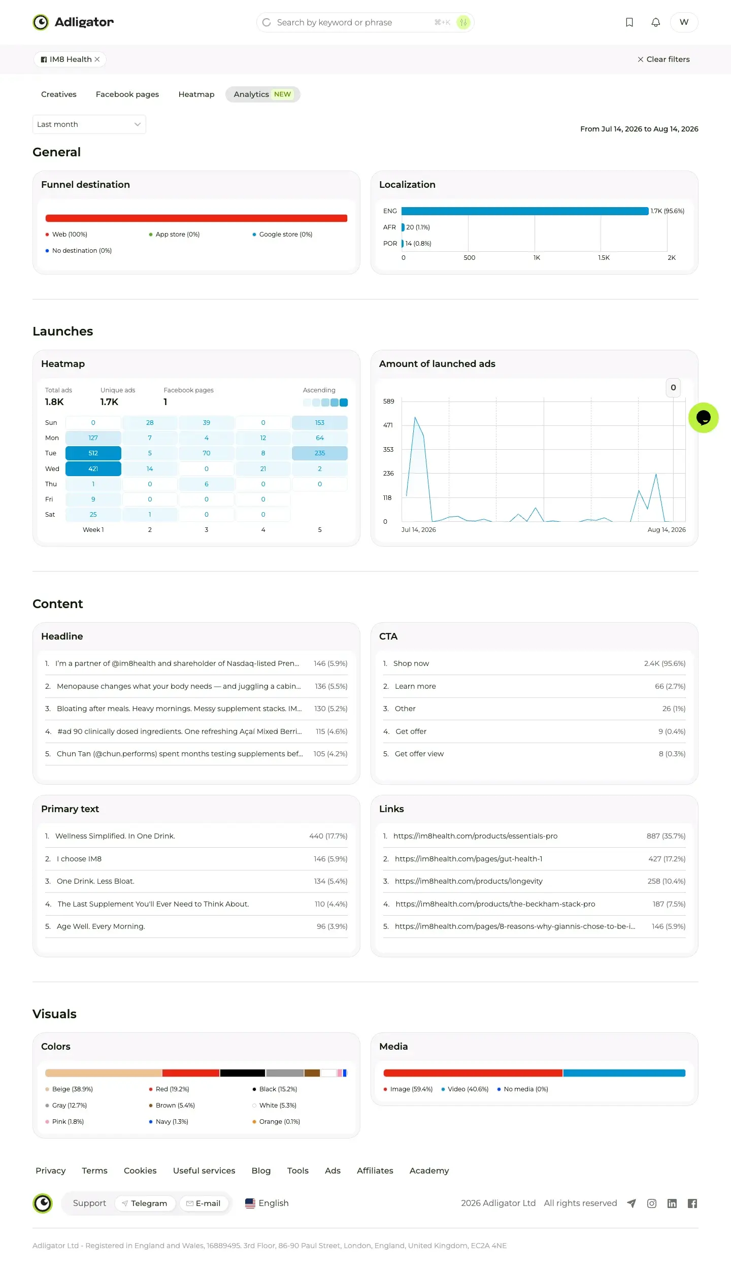Select headline 'Bloating after meals'

pos(196,709)
